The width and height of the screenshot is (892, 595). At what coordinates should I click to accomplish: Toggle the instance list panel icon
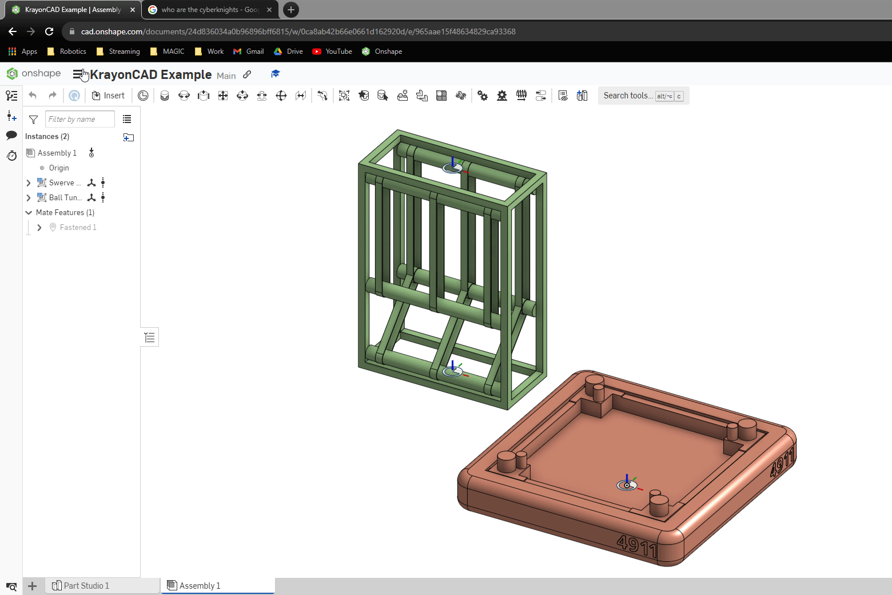coord(11,96)
